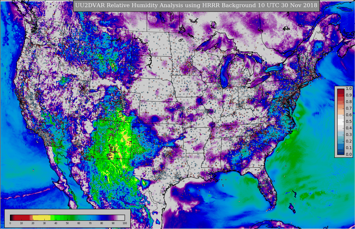The image size is (355, 229).
Task: Click the 100 tick label on humidity colorbar
Action: [x=124, y=223]
